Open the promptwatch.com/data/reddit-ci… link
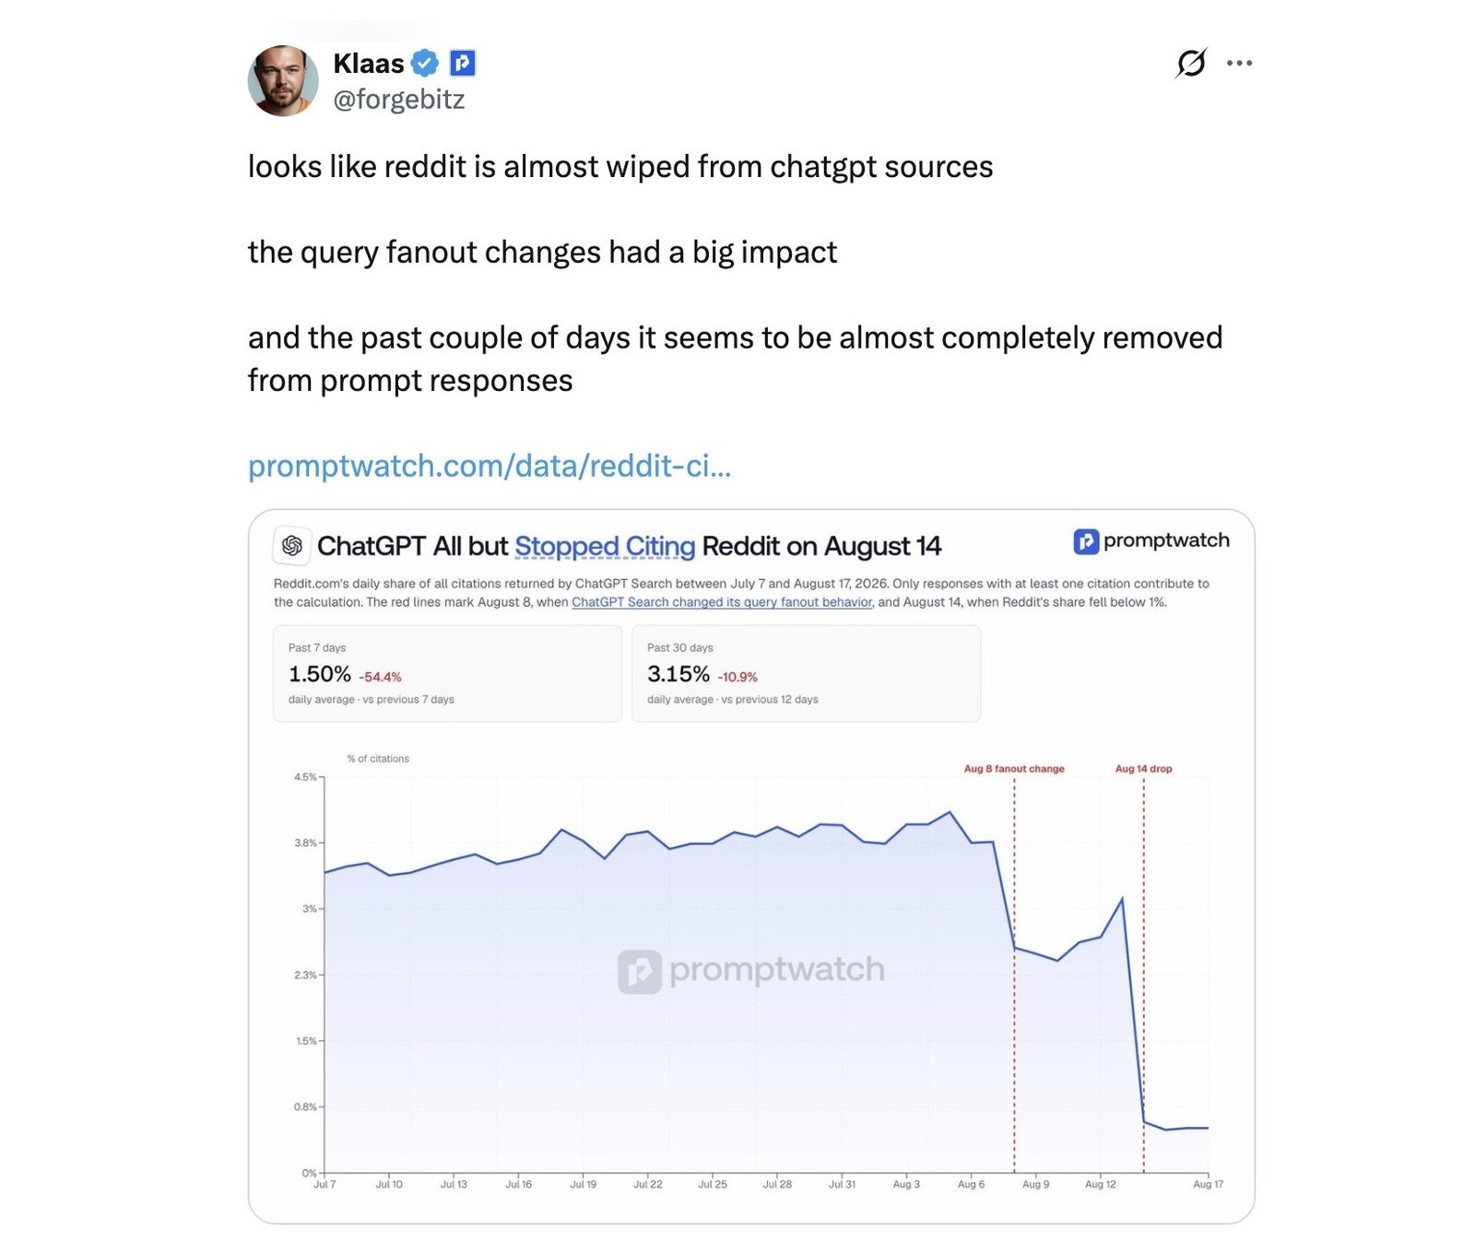Viewport: 1475px width, 1254px height. tap(490, 466)
